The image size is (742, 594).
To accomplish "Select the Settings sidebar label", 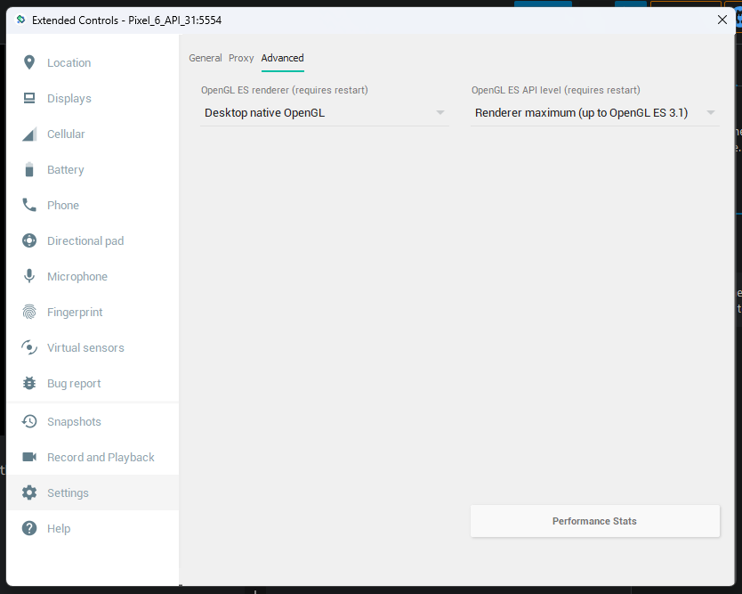I will coord(68,493).
